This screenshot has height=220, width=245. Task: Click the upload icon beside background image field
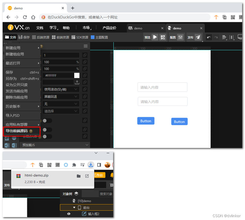[x=77, y=82]
